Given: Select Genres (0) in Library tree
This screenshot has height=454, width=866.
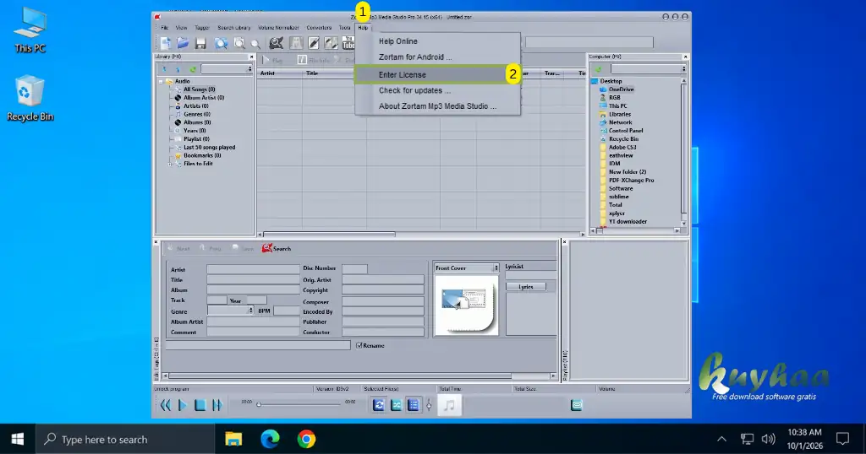Looking at the screenshot, I should [x=196, y=114].
